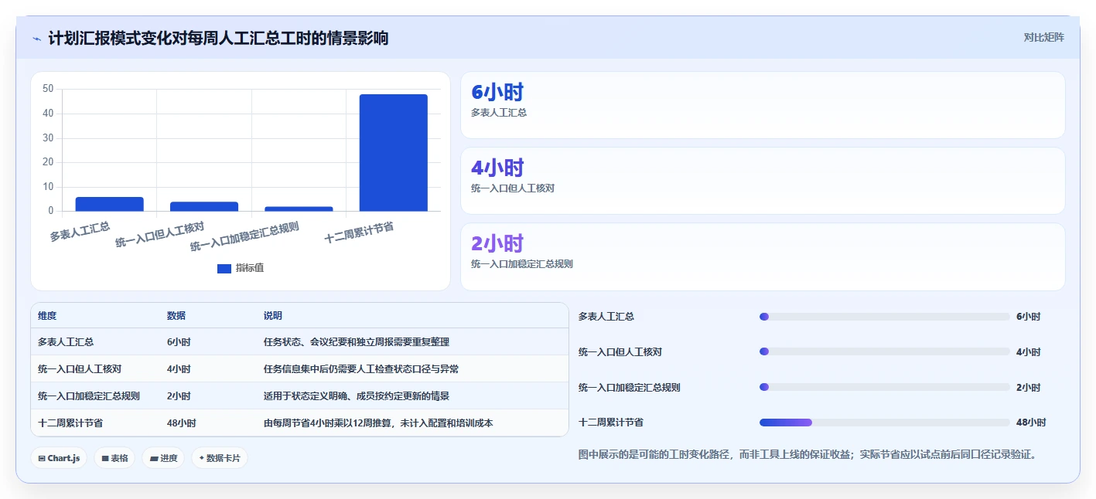Click the 50 tick on the chart y-axis

48,89
